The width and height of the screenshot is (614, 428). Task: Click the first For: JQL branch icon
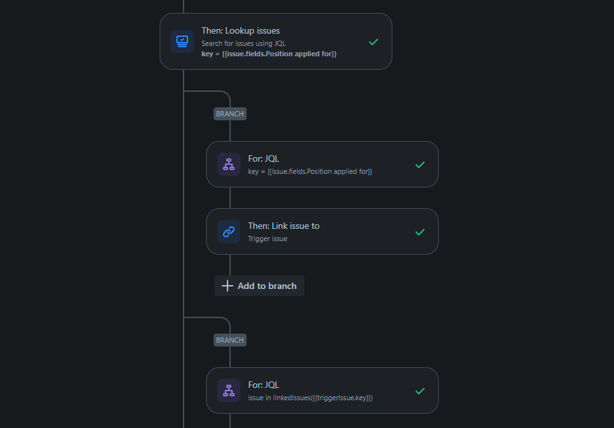click(229, 164)
